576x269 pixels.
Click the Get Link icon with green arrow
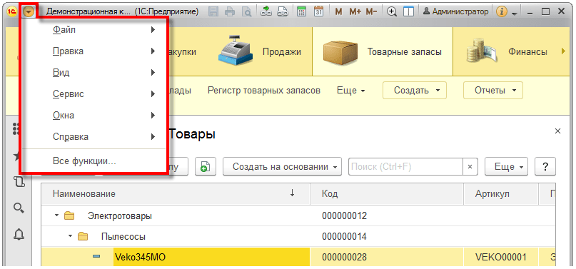click(x=266, y=11)
